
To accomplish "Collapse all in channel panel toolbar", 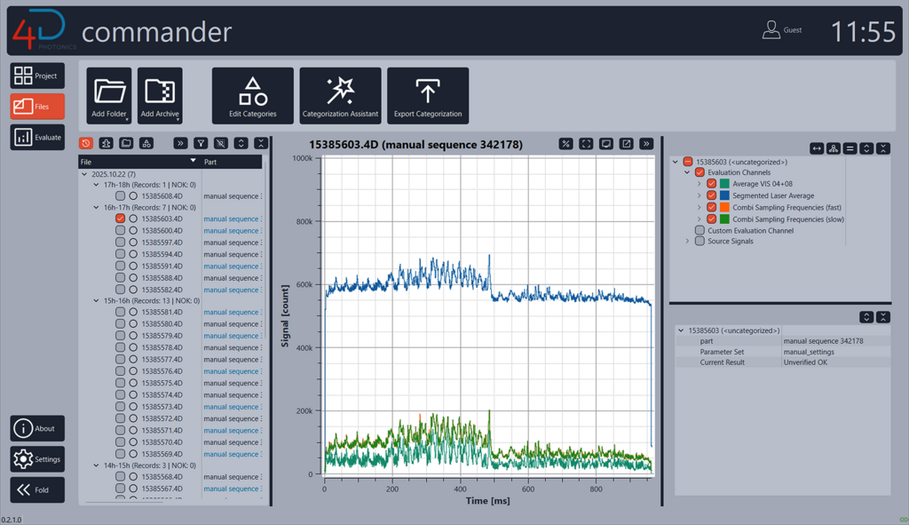I will [883, 148].
